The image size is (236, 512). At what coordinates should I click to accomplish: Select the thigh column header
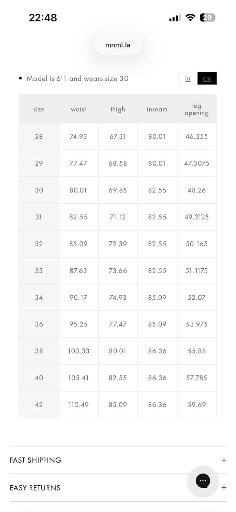point(118,109)
